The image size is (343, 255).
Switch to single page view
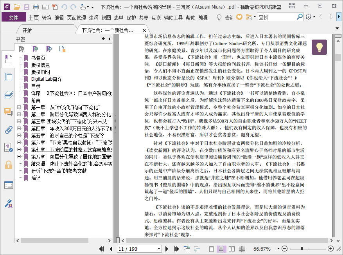[211, 249]
